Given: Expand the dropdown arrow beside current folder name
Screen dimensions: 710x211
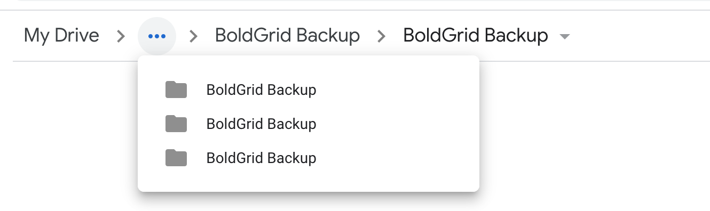Looking at the screenshot, I should [x=564, y=37].
